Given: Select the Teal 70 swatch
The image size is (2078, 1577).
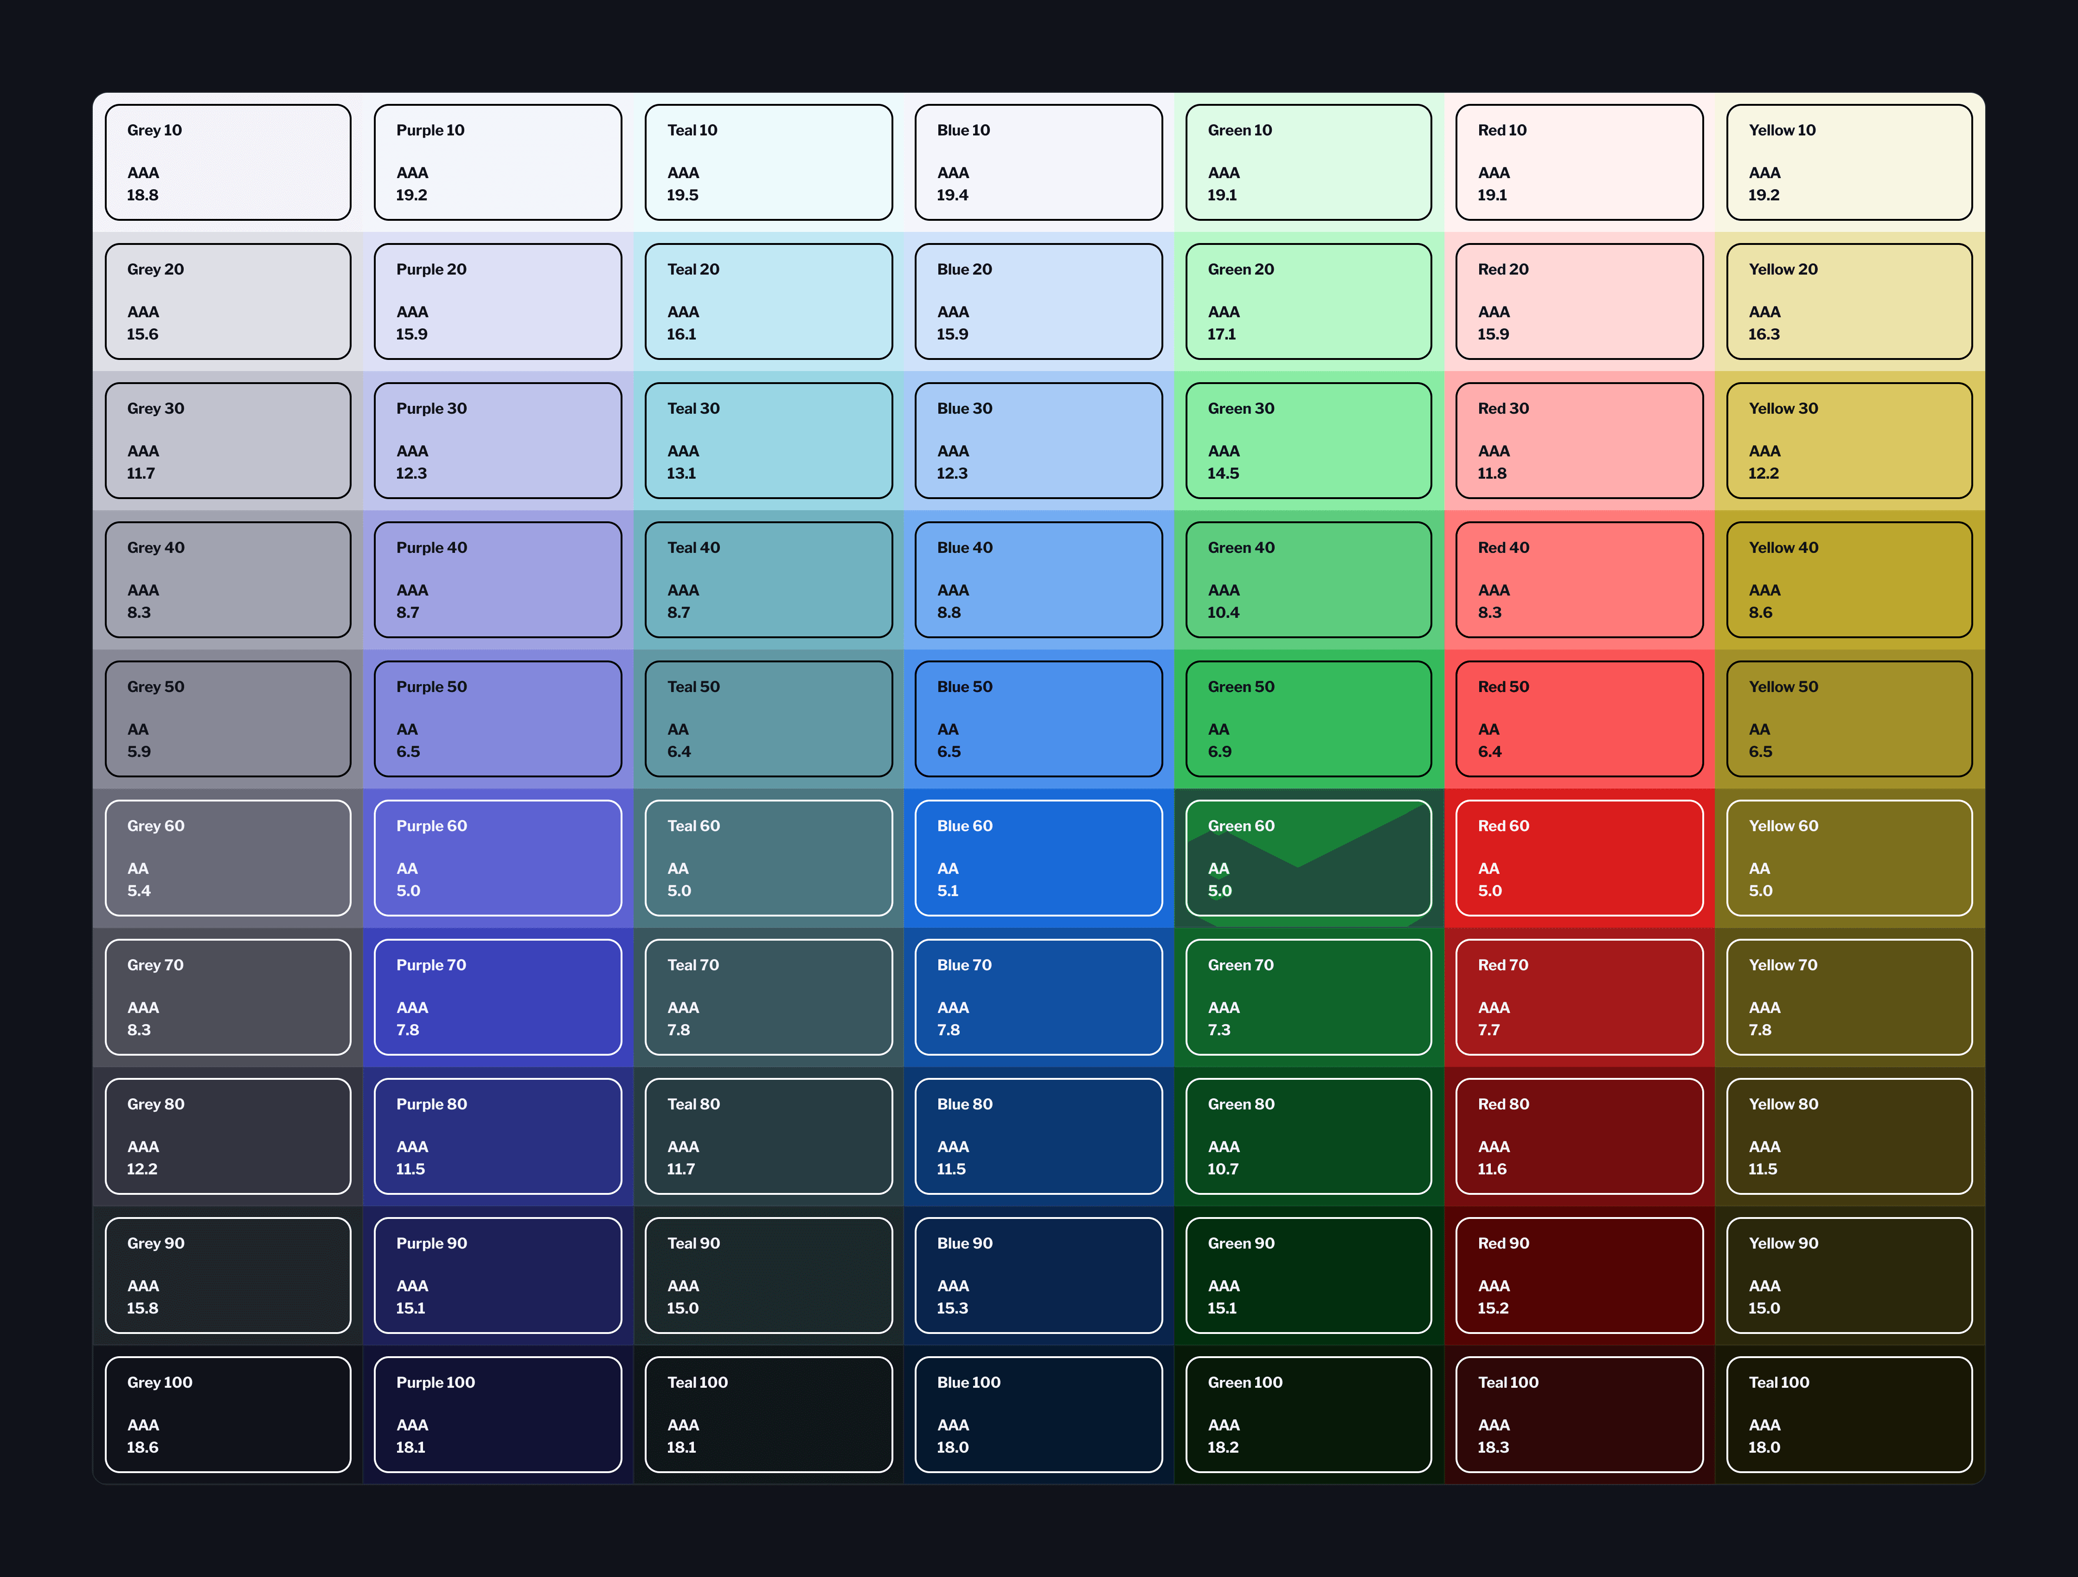Looking at the screenshot, I should point(769,997).
